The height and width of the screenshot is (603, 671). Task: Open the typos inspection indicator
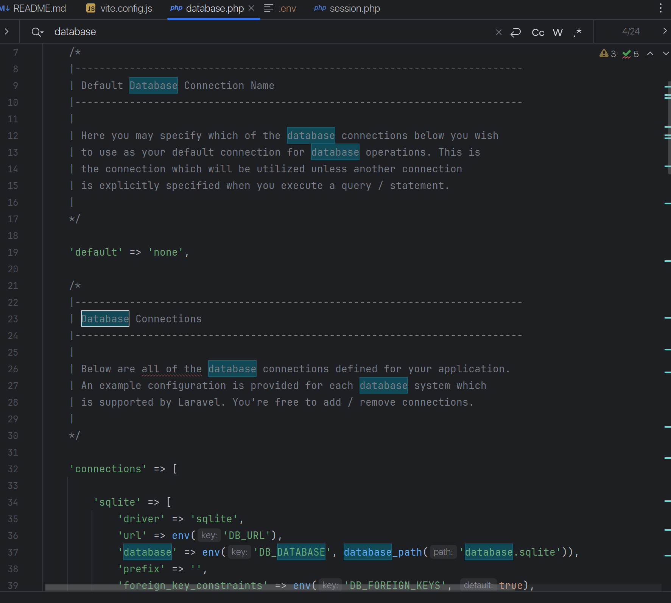tap(631, 54)
